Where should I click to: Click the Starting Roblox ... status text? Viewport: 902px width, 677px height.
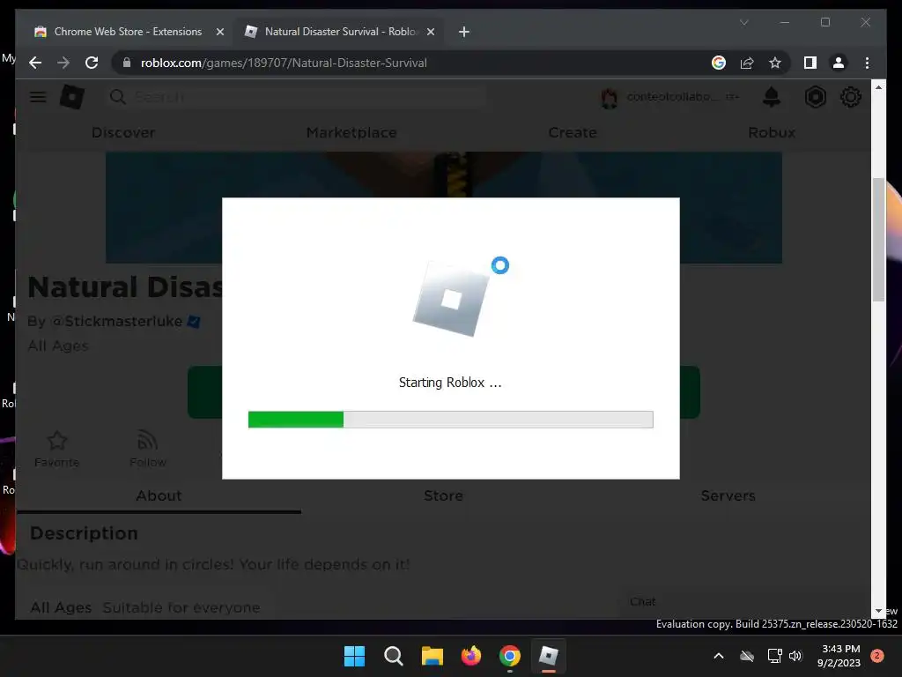(450, 383)
